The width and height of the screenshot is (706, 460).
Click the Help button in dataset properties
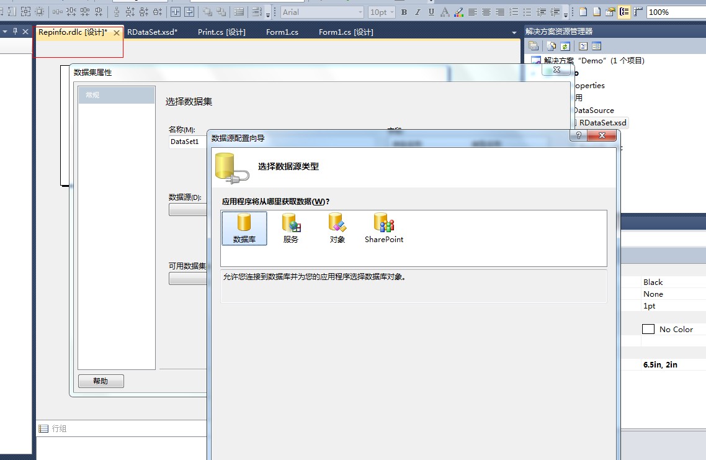click(101, 381)
